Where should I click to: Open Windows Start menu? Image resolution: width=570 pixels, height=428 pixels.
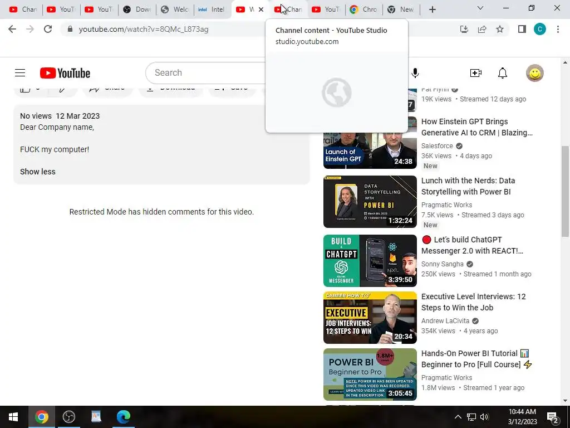13,417
